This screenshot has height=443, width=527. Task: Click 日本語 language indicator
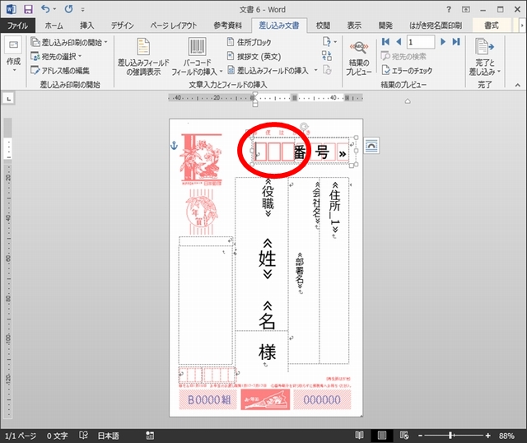[108, 436]
